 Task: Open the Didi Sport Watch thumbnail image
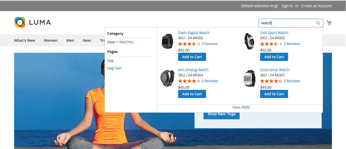[249, 41]
